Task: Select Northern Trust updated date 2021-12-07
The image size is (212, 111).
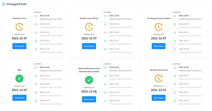Action: pyautogui.click(x=19, y=38)
